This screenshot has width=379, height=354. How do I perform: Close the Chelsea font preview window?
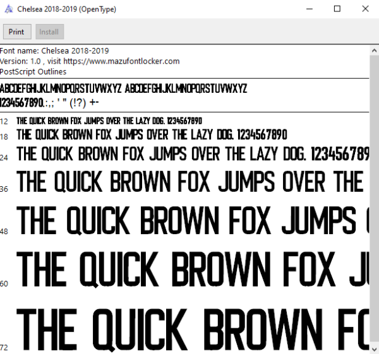(x=365, y=9)
